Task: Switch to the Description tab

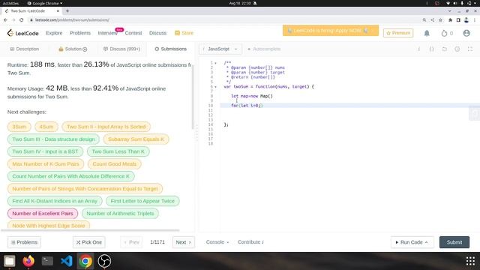Action: point(25,49)
